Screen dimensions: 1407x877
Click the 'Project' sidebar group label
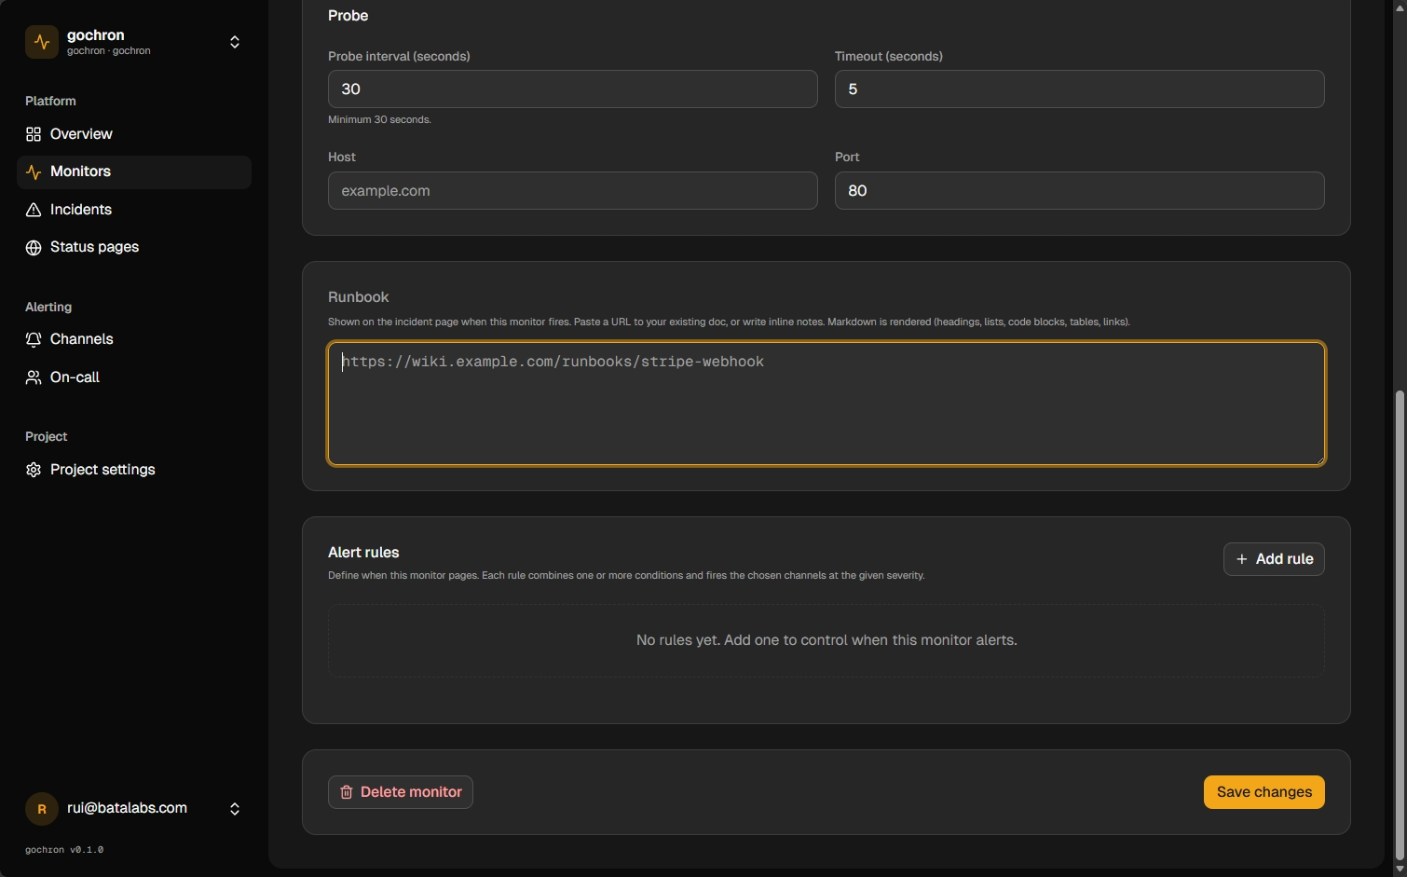[47, 436]
